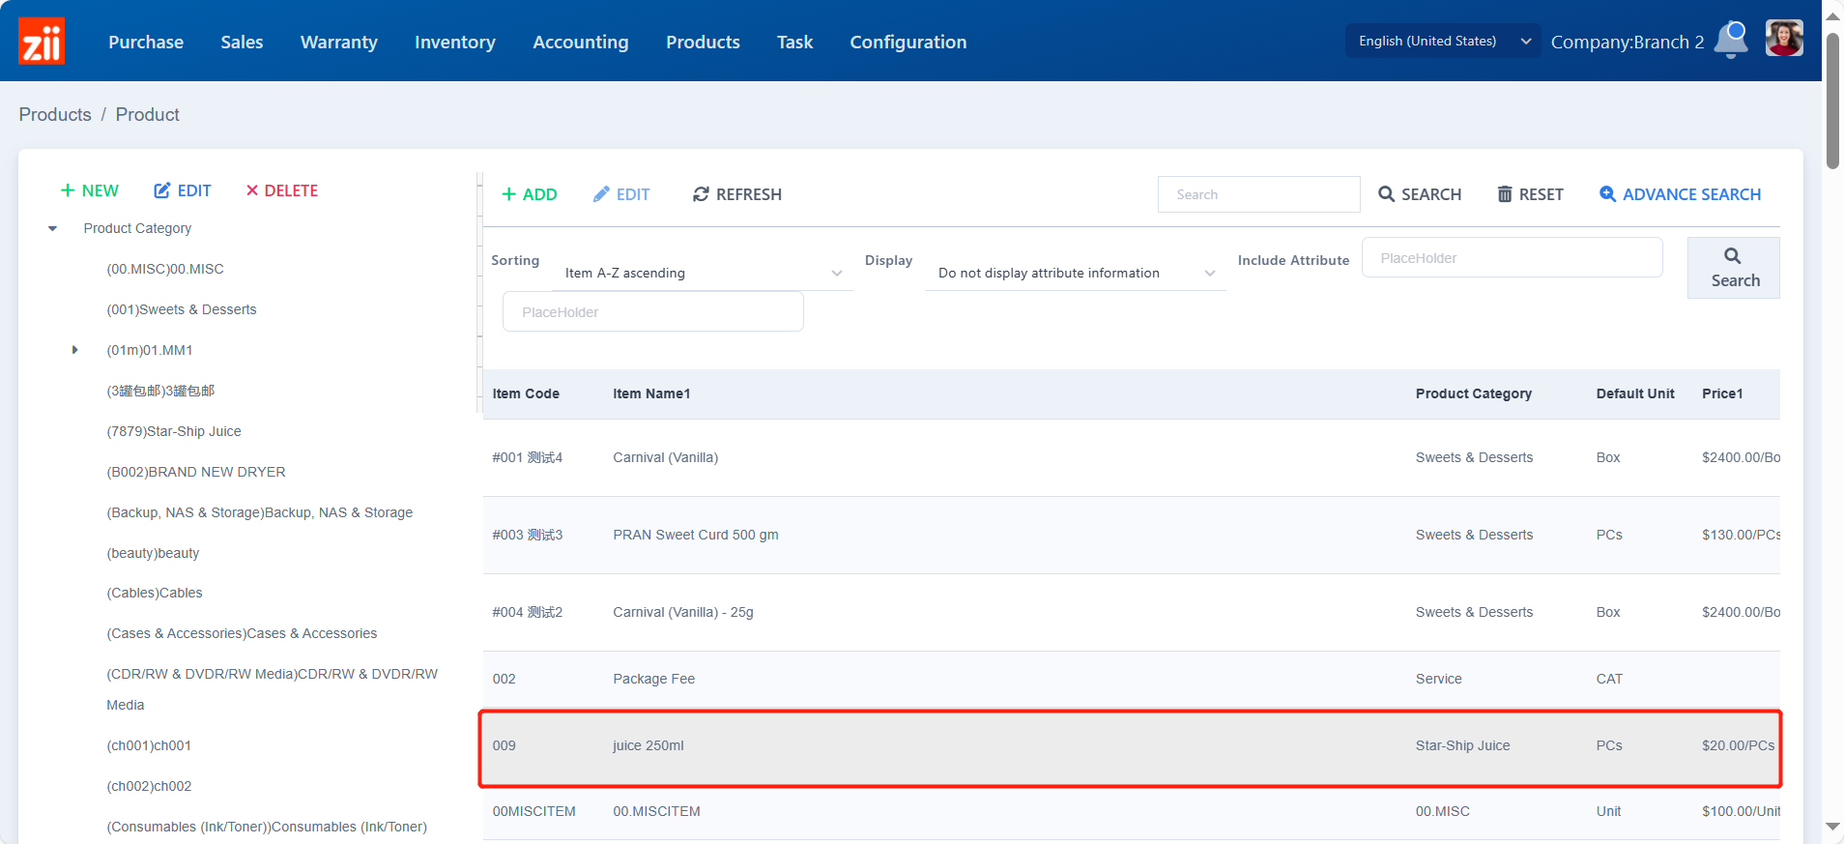Click the top Search input field
The image size is (1844, 844).
(x=1258, y=194)
